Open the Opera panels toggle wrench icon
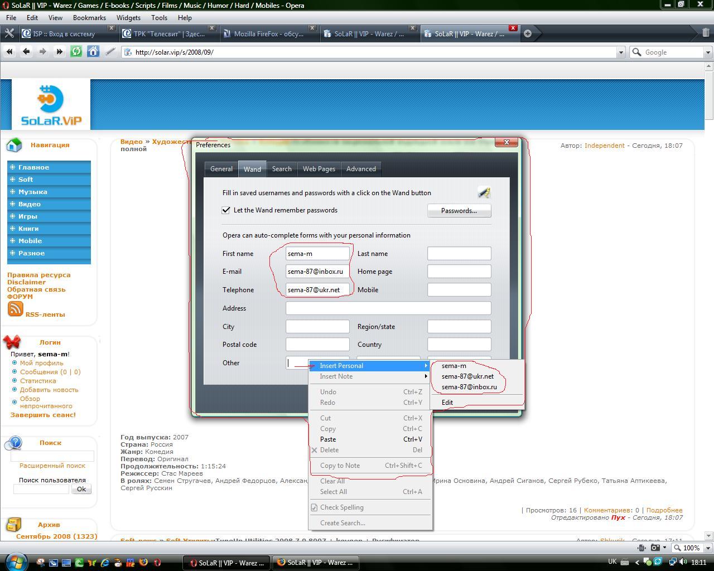Image resolution: width=714 pixels, height=571 pixels. tap(9, 33)
